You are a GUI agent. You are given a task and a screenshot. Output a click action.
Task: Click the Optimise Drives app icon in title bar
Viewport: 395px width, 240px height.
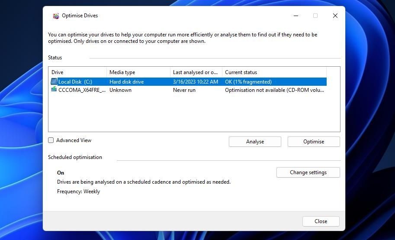pyautogui.click(x=56, y=16)
